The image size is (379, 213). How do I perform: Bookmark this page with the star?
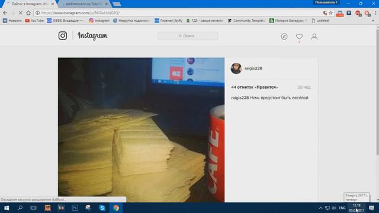[331, 13]
